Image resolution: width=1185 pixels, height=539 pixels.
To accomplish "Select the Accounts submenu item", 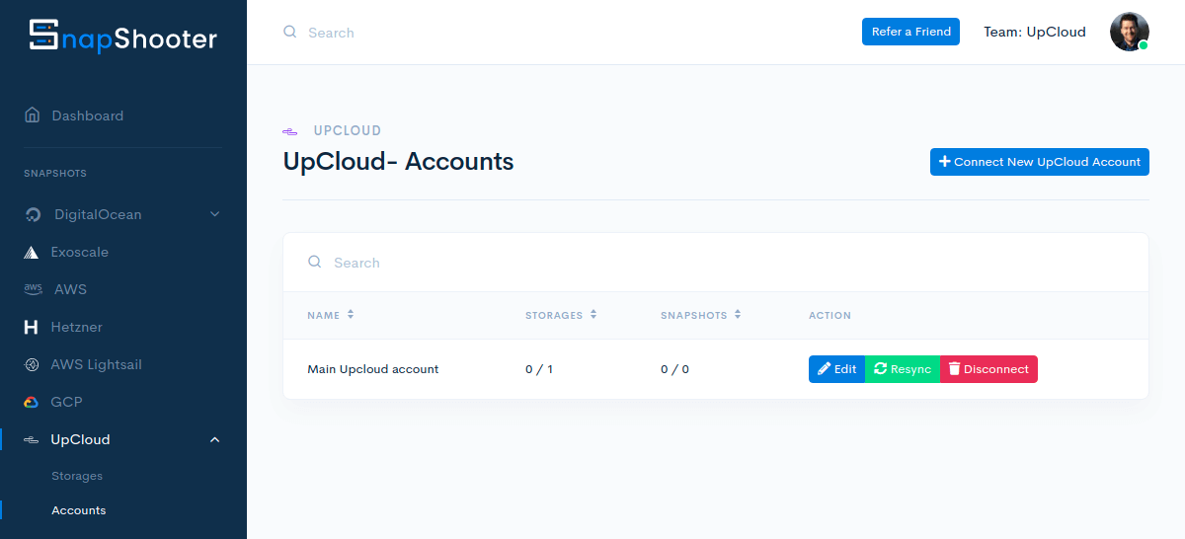I will [79, 510].
